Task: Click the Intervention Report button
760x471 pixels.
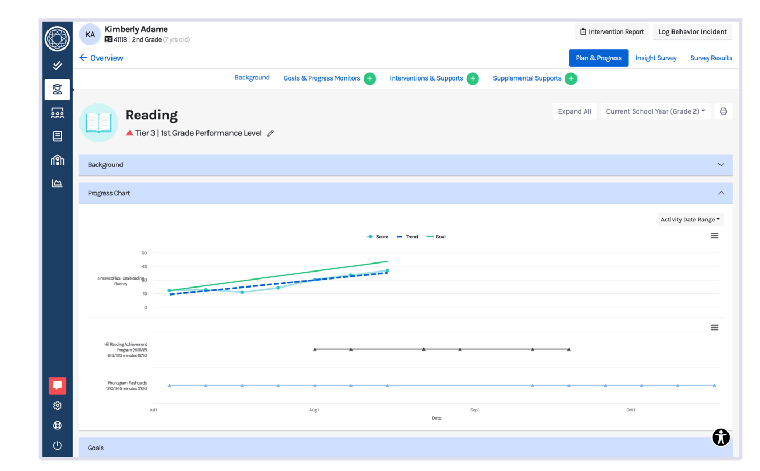Action: (612, 32)
